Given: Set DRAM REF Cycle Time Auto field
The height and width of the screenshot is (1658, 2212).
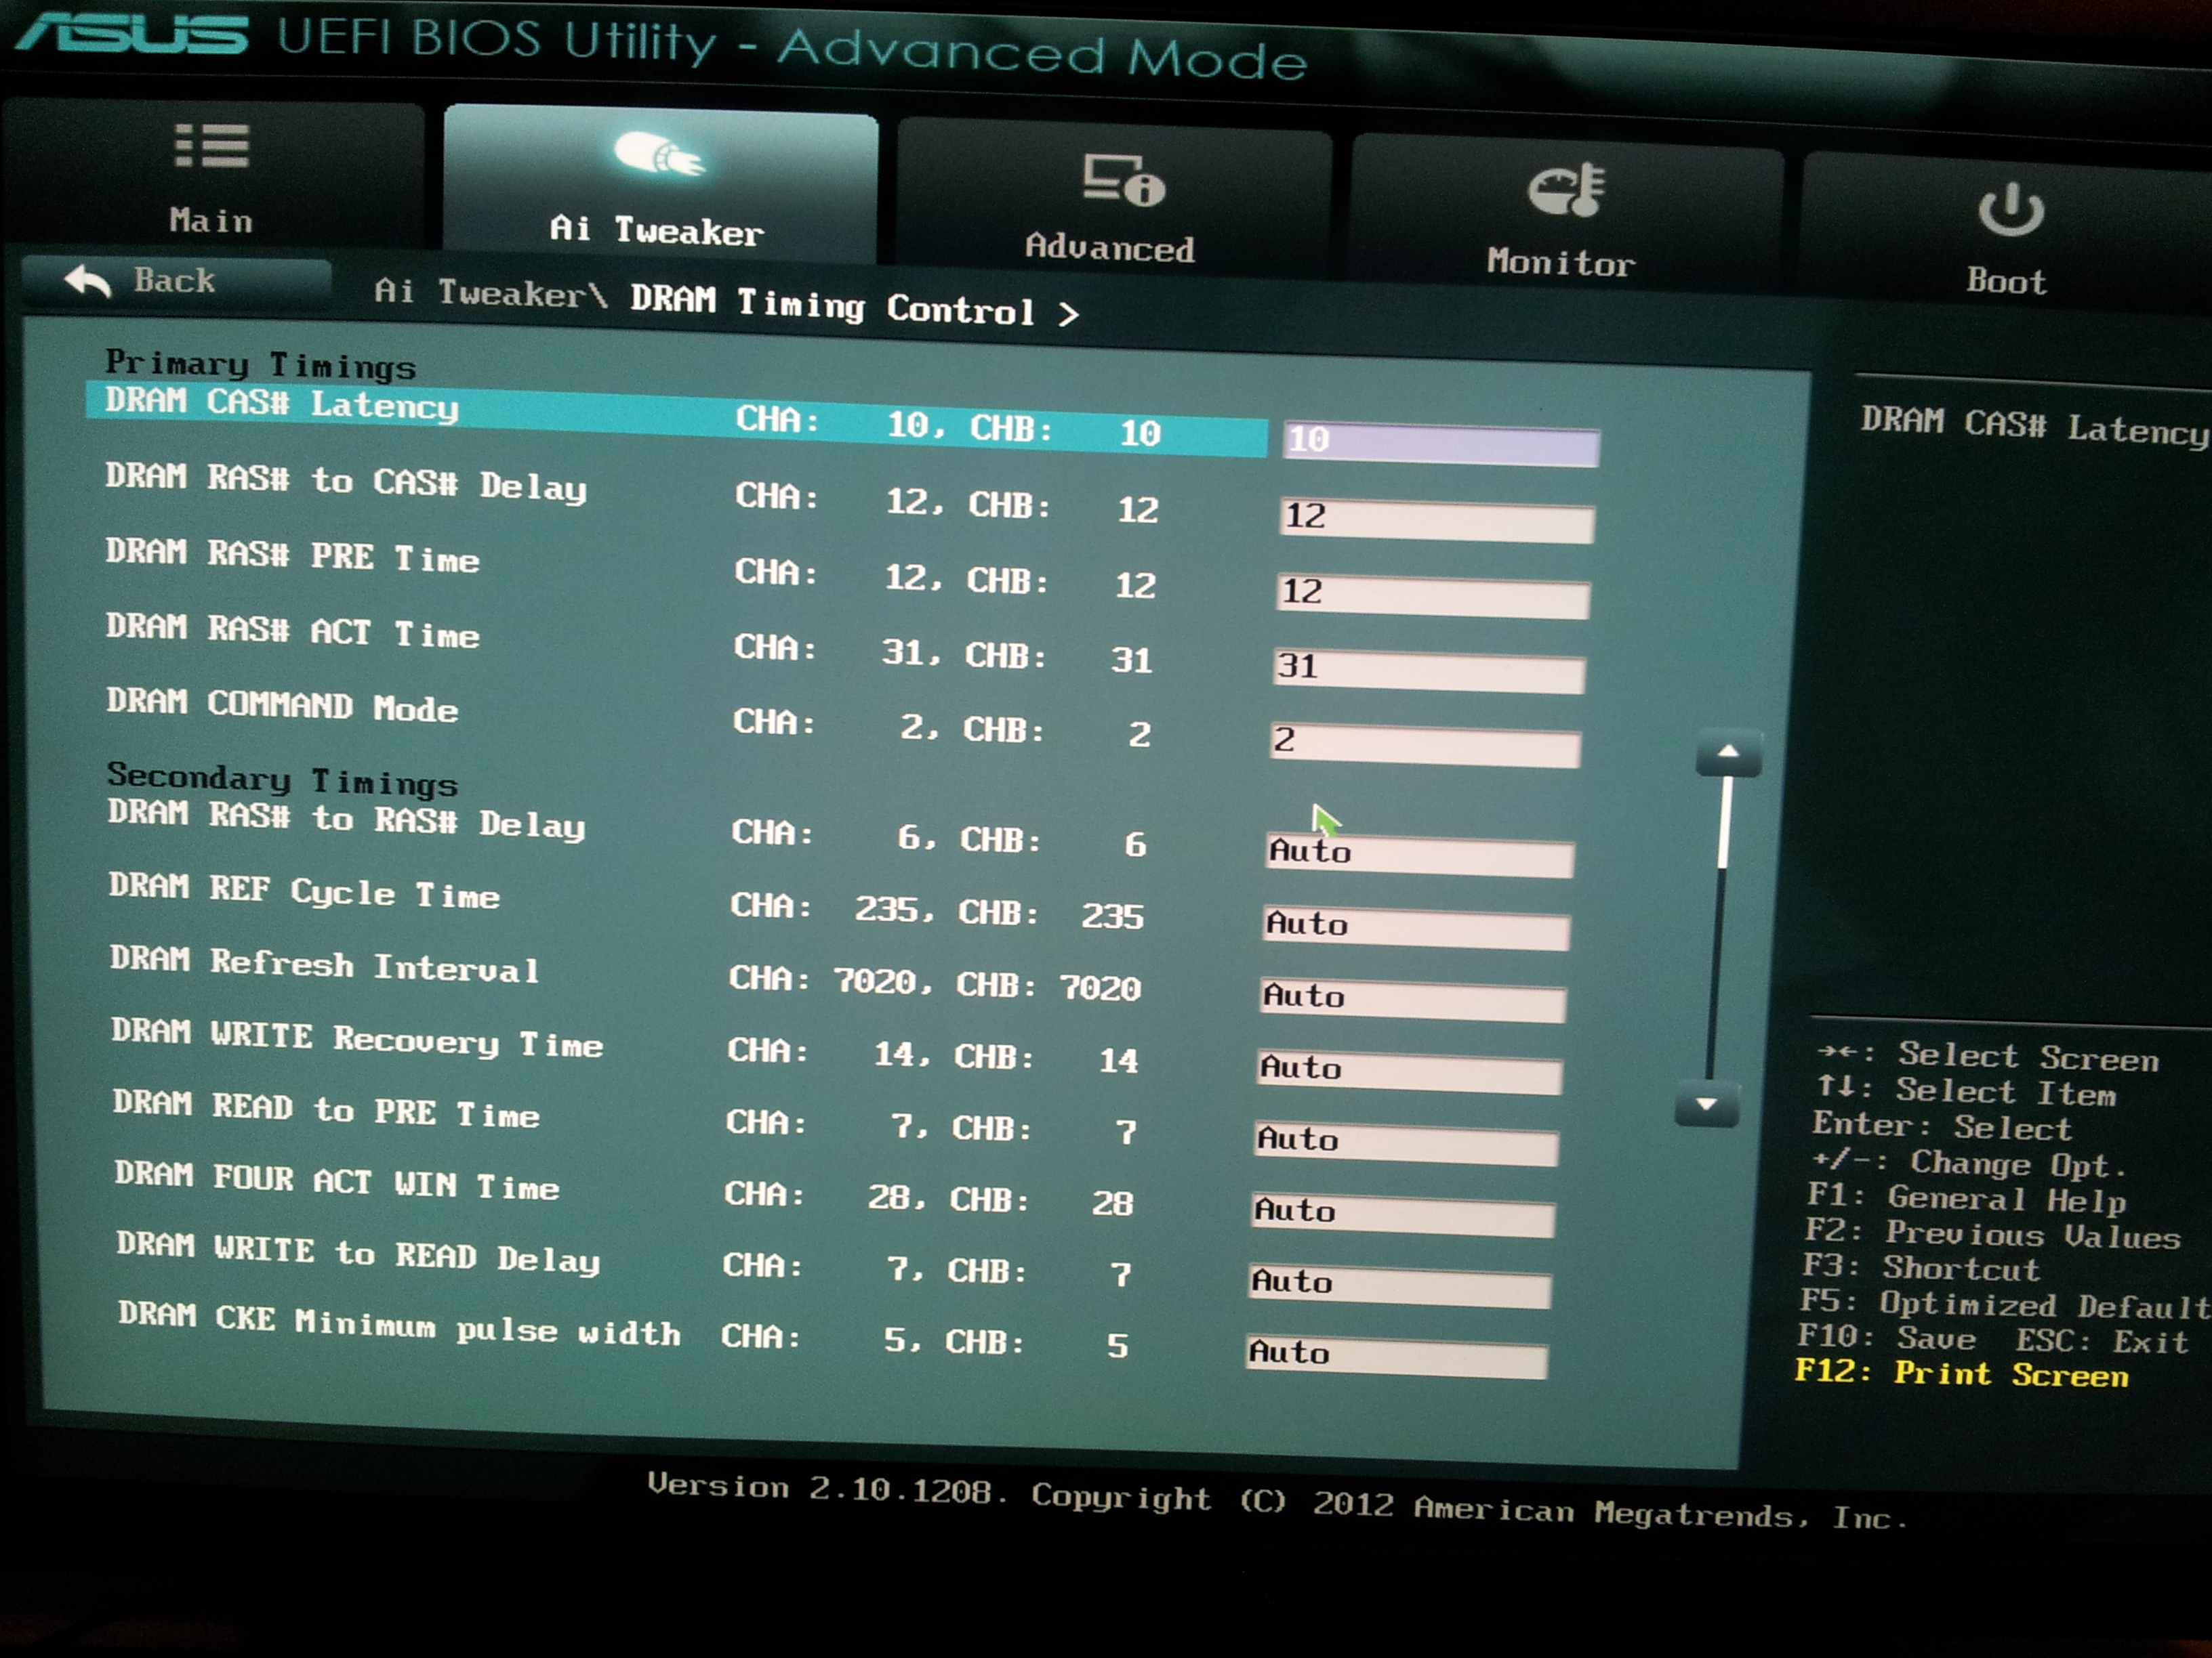Looking at the screenshot, I should (1416, 929).
